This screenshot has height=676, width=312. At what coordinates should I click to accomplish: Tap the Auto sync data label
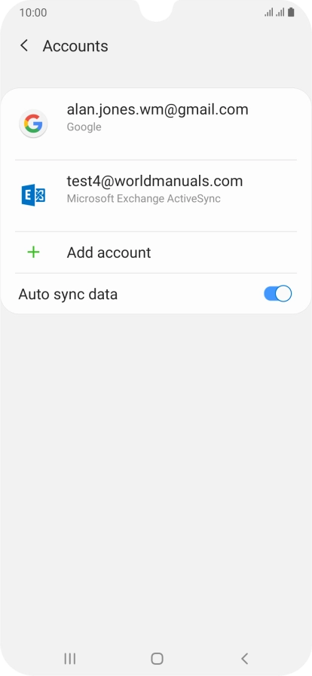tap(68, 295)
